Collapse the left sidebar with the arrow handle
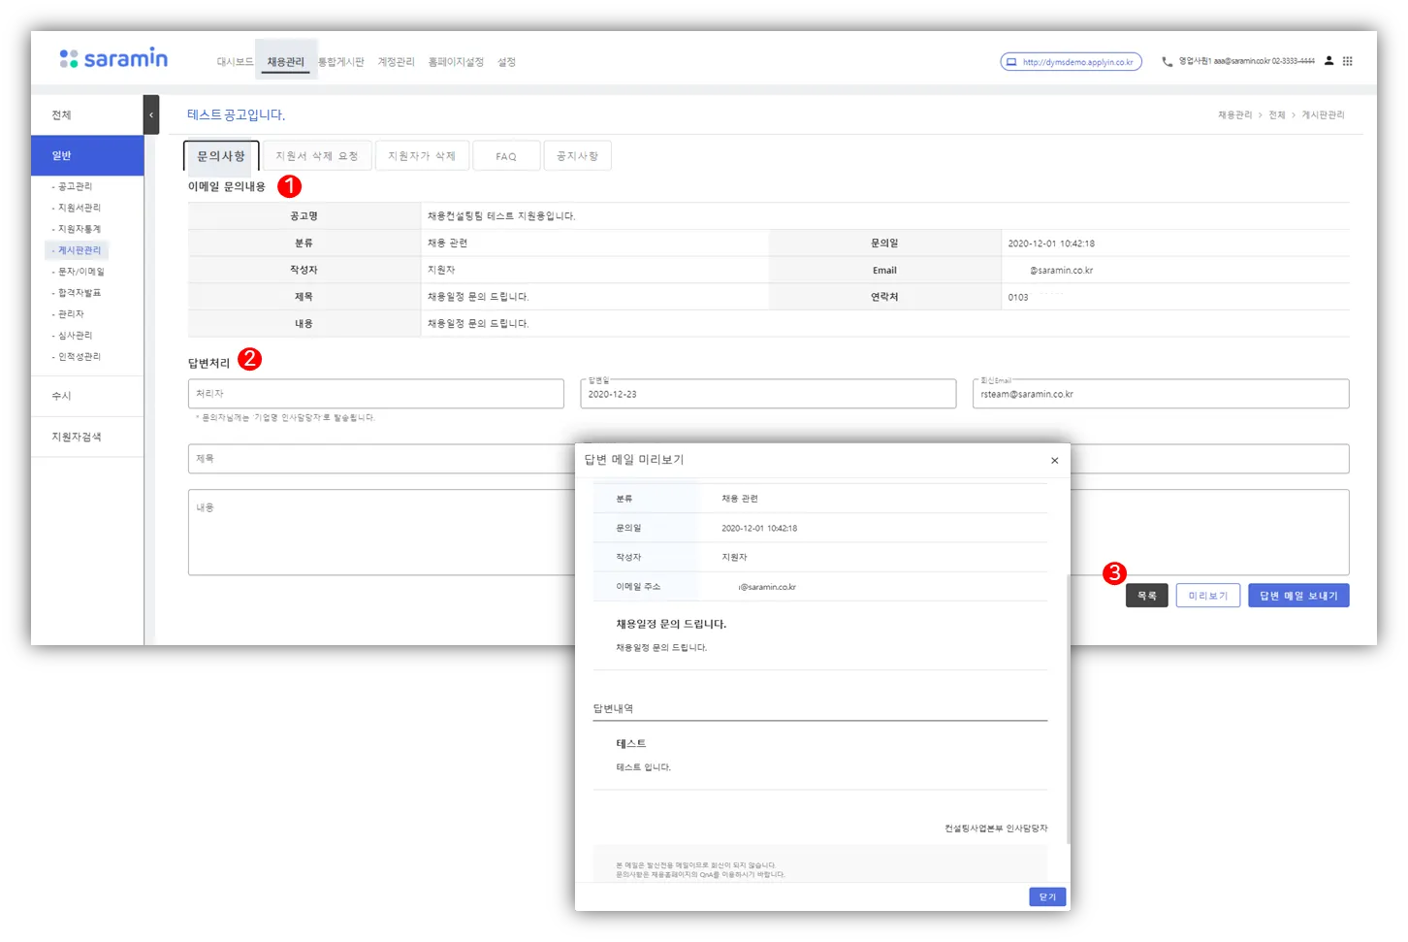 click(x=151, y=114)
